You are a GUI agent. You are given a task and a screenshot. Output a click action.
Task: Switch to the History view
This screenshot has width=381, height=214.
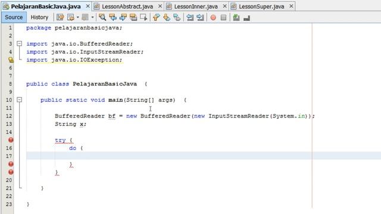click(x=39, y=17)
